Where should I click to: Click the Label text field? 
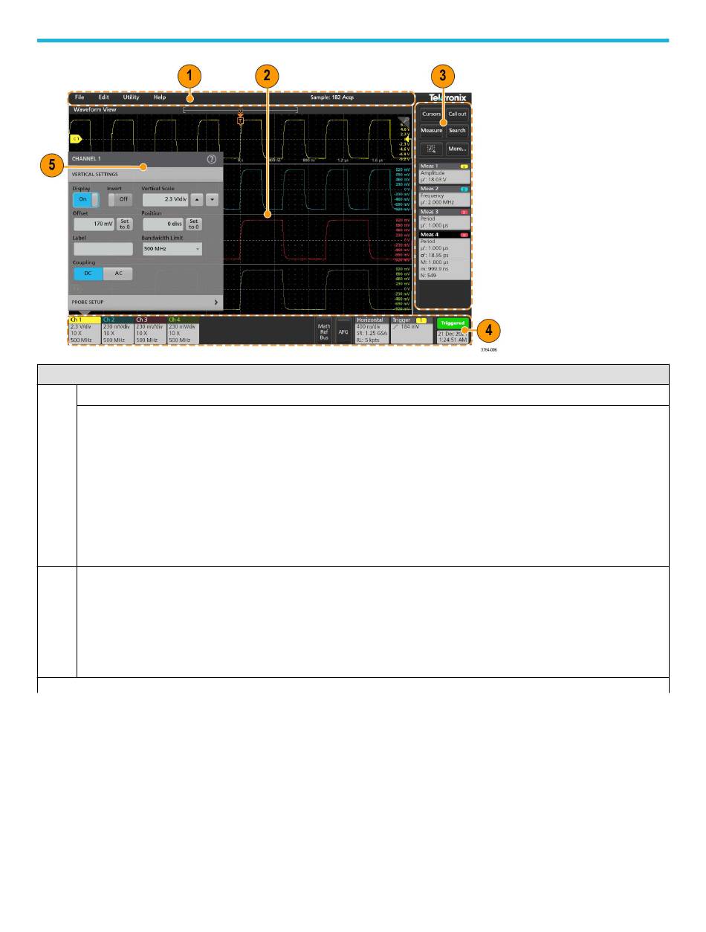[x=103, y=249]
